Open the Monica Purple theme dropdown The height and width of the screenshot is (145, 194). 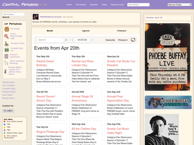click(x=179, y=5)
